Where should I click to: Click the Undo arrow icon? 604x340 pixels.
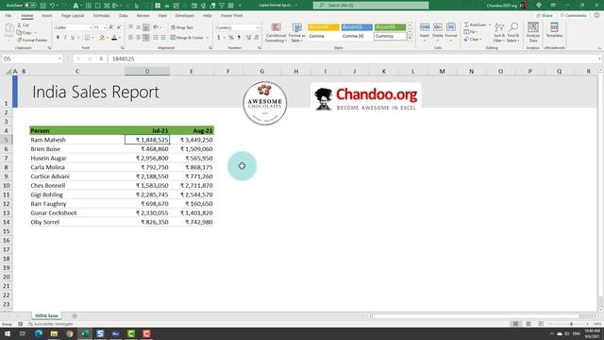pyautogui.click(x=53, y=6)
